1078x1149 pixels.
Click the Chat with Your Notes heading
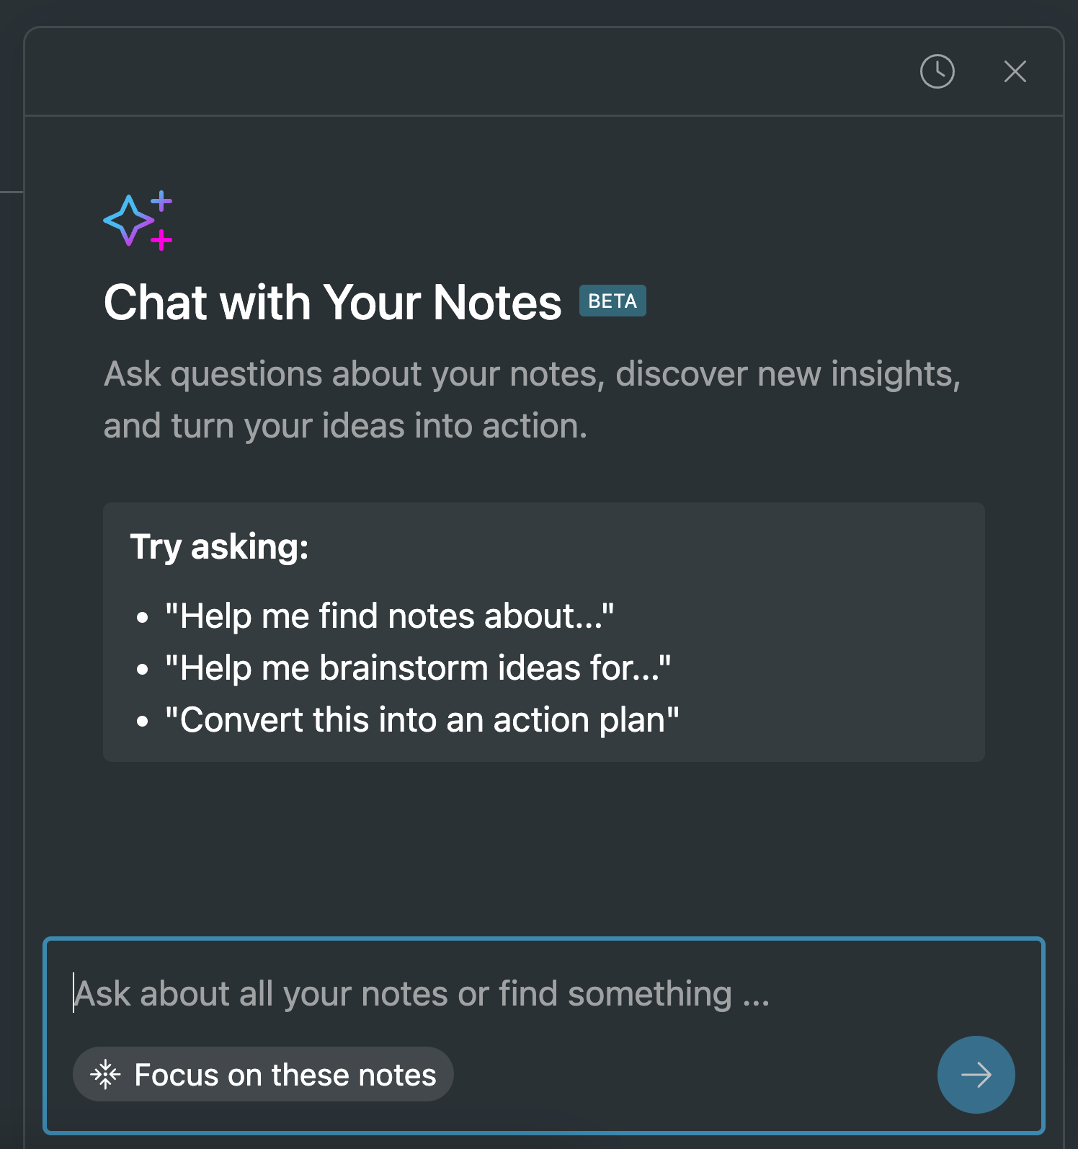tap(332, 302)
